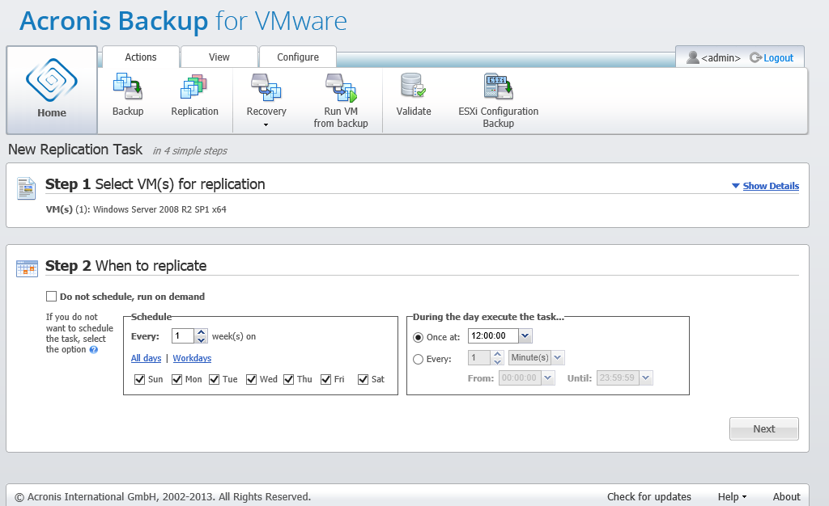Image resolution: width=829 pixels, height=506 pixels.
Task: Click the New Replication Task heading
Action: click(75, 150)
